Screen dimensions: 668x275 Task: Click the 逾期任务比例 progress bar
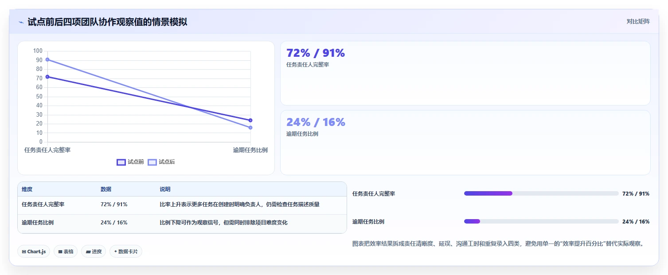pyautogui.click(x=541, y=221)
